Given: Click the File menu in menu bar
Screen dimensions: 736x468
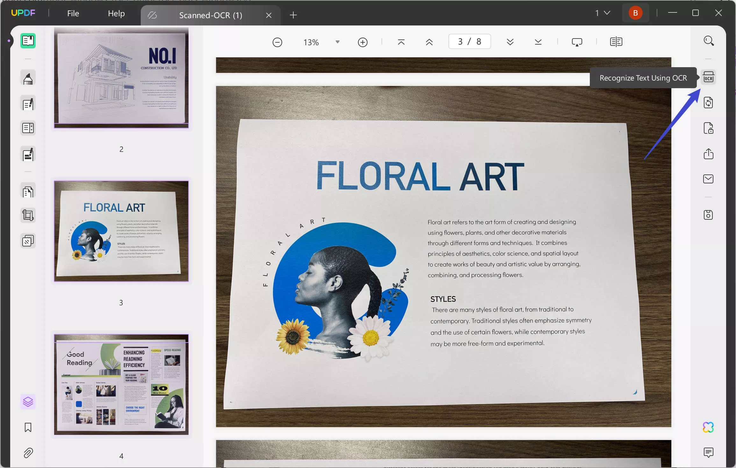Looking at the screenshot, I should (72, 13).
